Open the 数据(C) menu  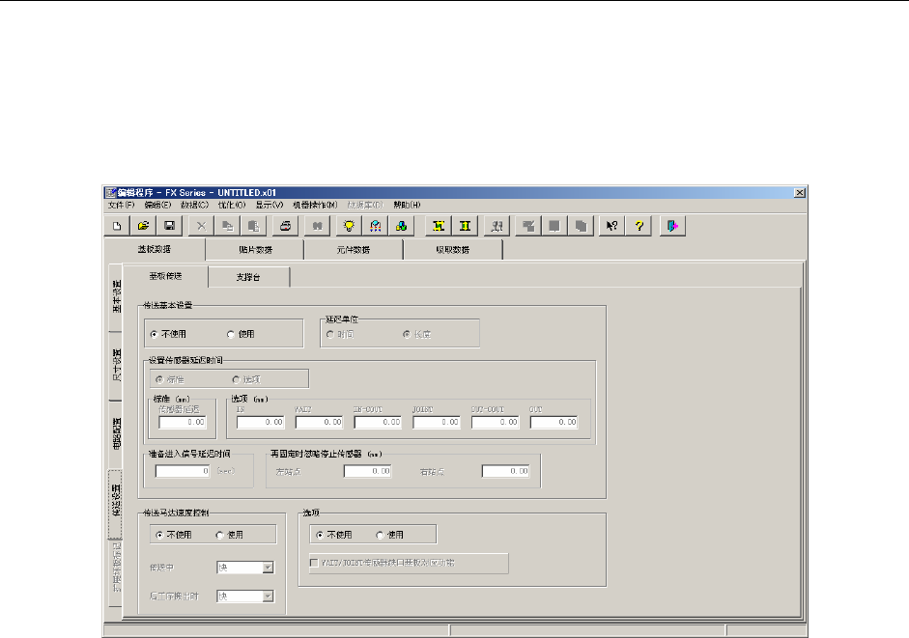(194, 206)
